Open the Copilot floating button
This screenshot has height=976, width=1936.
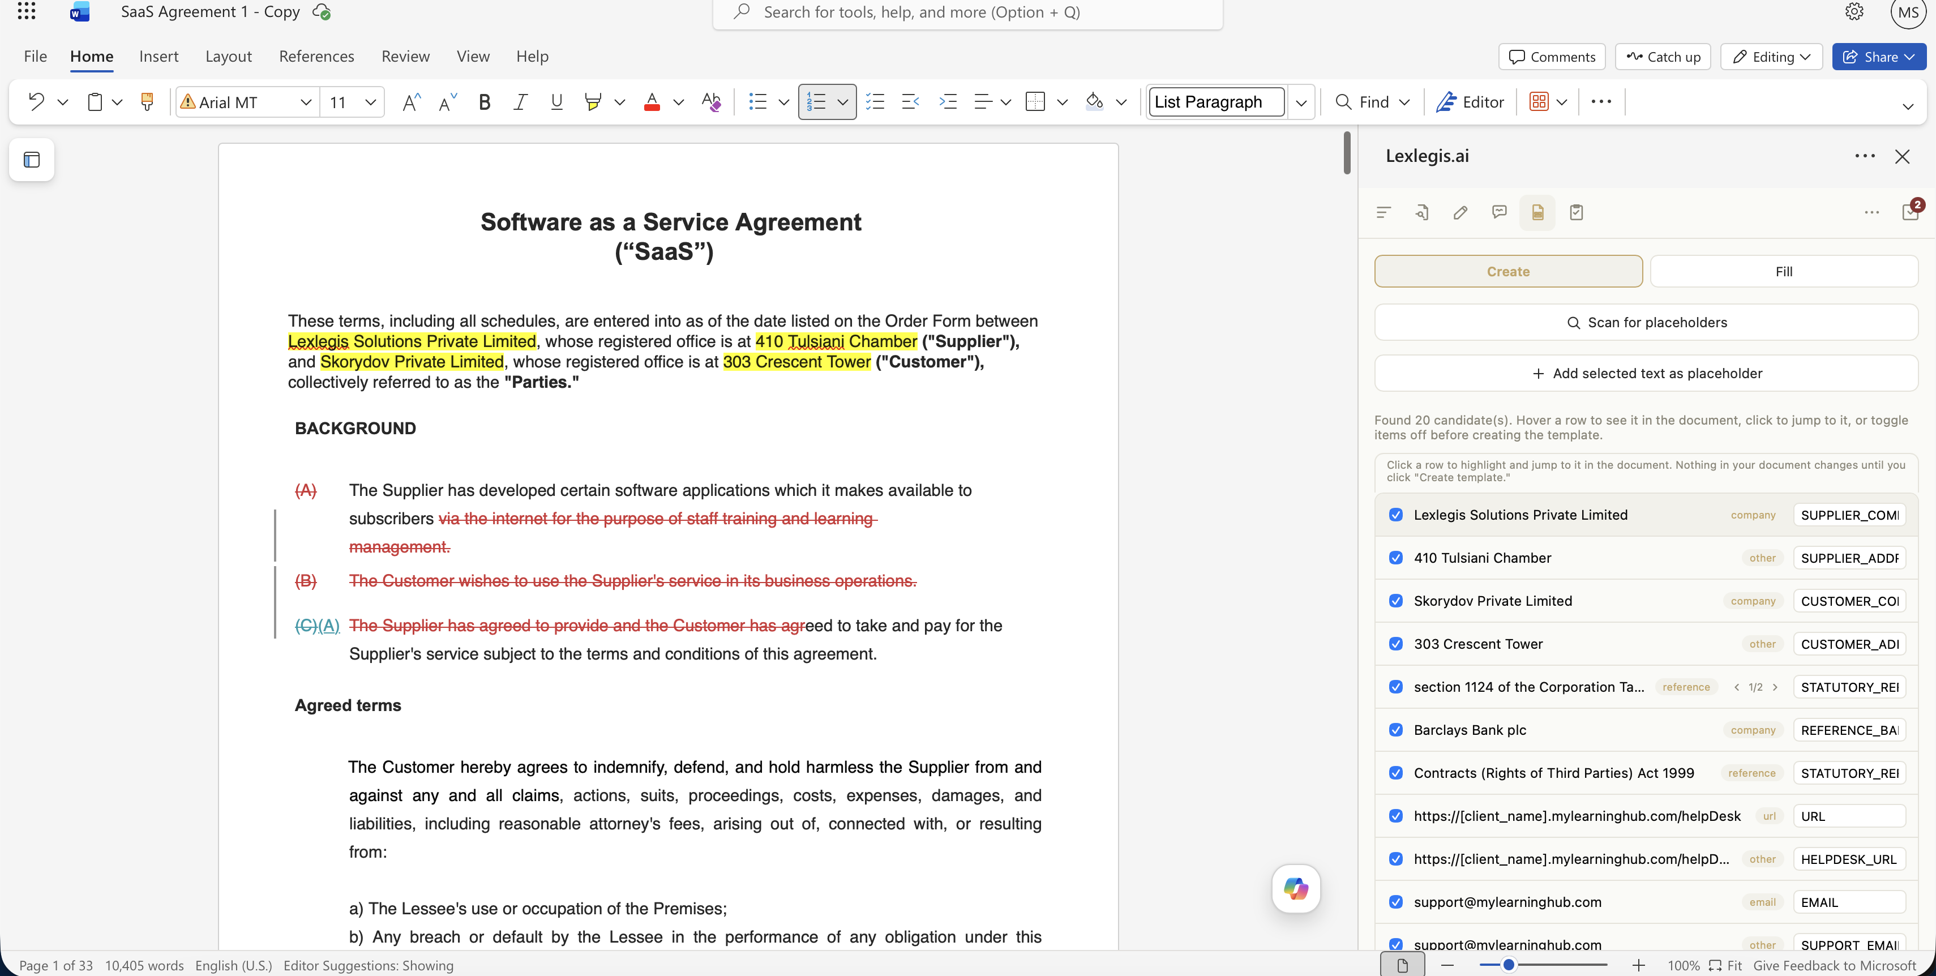pyautogui.click(x=1296, y=889)
